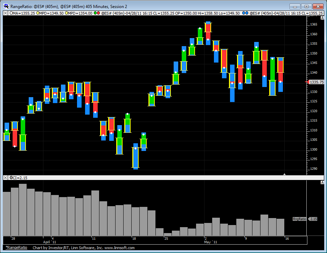Click the CI=2.15 legend text

(20, 178)
